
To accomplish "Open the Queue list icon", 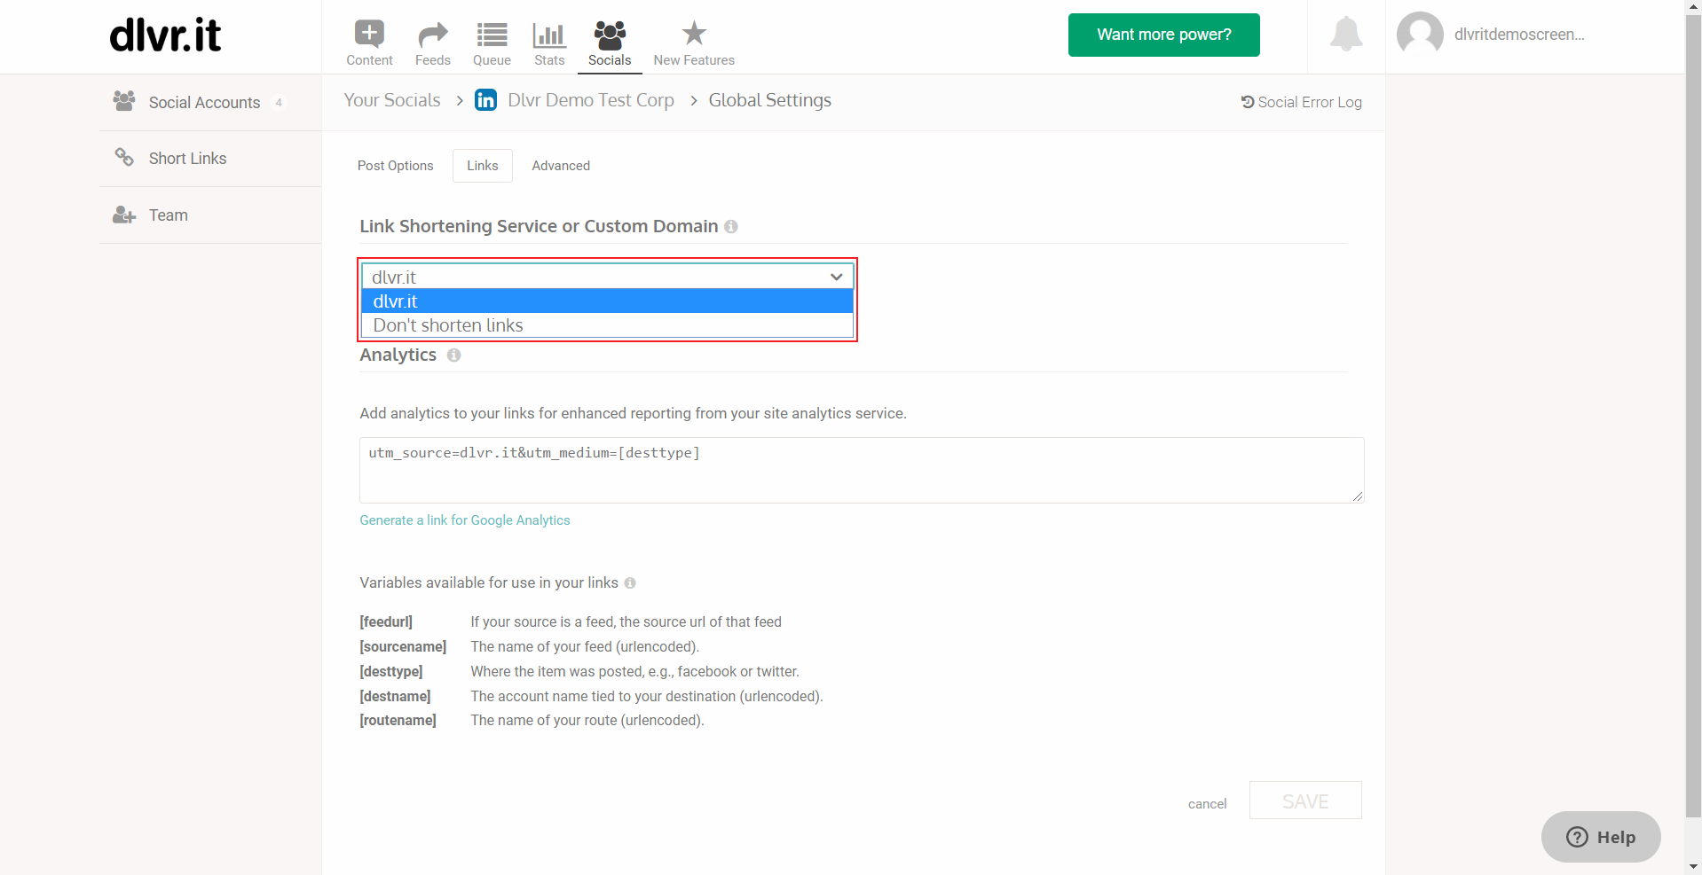I will coord(492,35).
